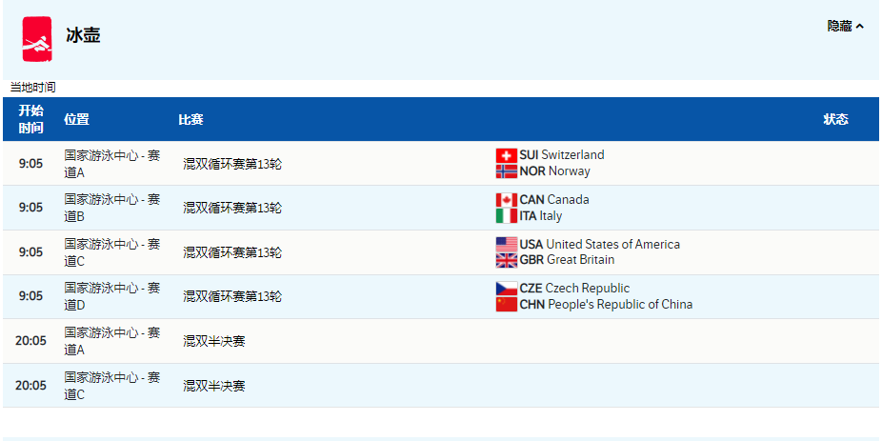
Task: Click the 位置 column header
Action: click(76, 119)
